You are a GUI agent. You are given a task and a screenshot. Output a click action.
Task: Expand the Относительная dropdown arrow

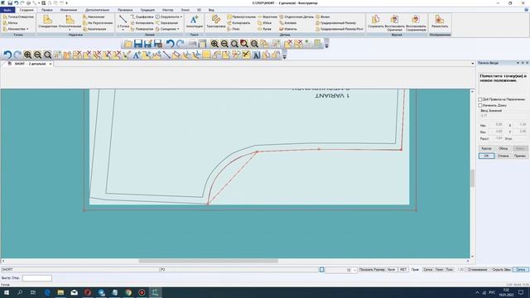pos(70,30)
